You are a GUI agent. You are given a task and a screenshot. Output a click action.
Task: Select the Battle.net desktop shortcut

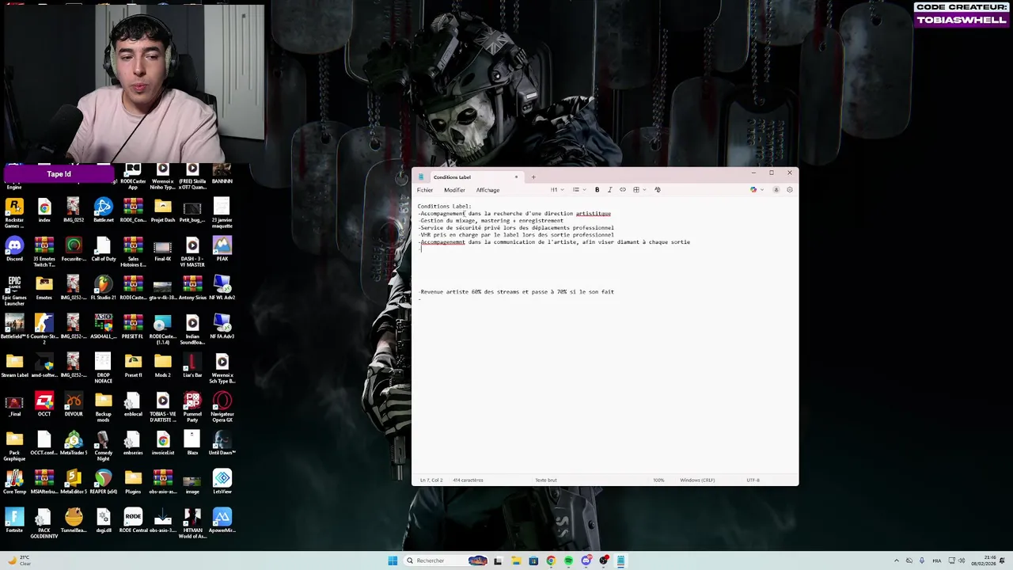(x=104, y=211)
